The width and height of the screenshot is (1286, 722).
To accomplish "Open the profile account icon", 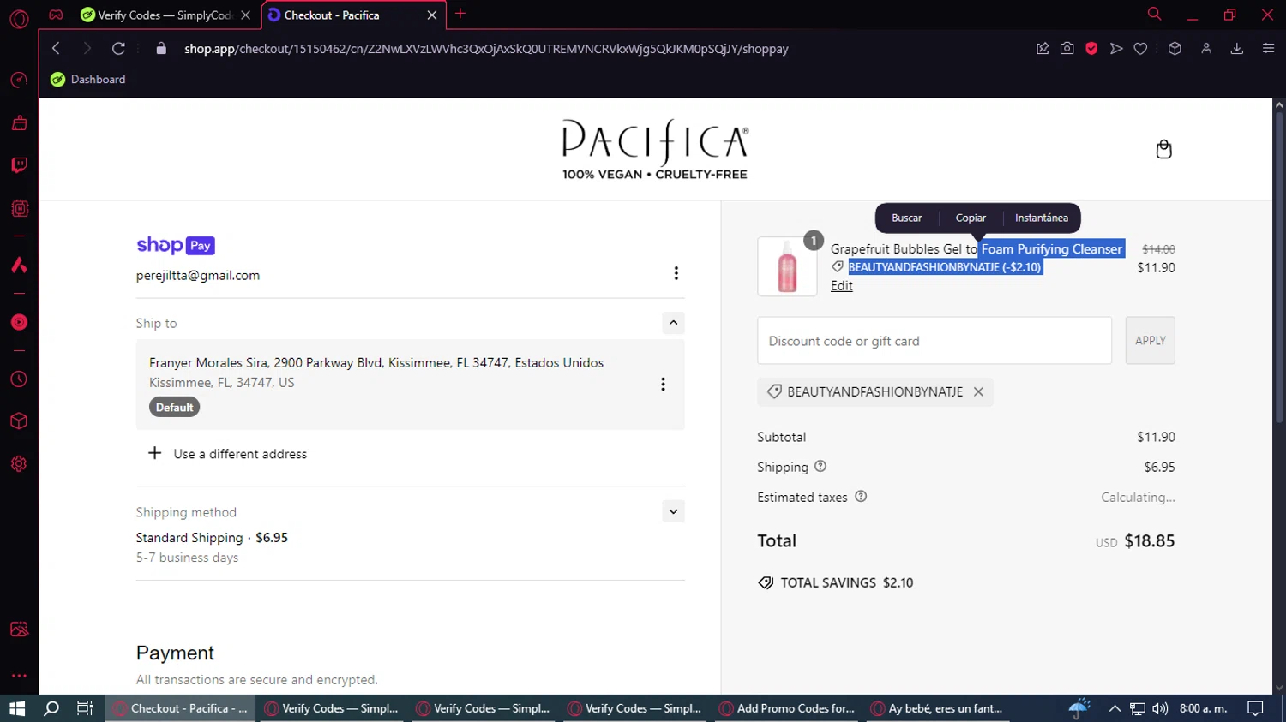I will coord(1206,49).
